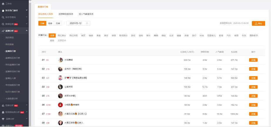Click the home icon beside 工作台
This screenshot has width=271, height=127.
(3, 4)
